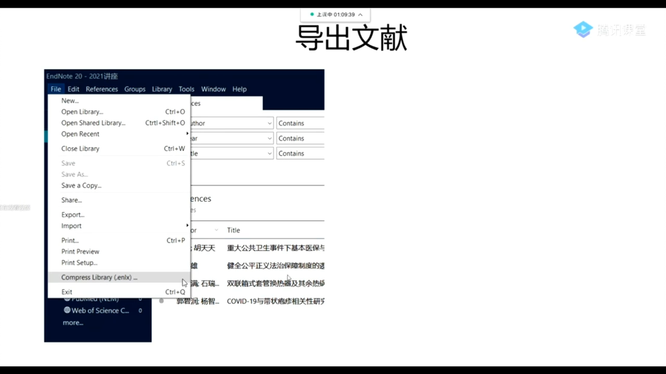Open the Title search field dropdown
Screen dimensions: 666x374
[x=269, y=153]
